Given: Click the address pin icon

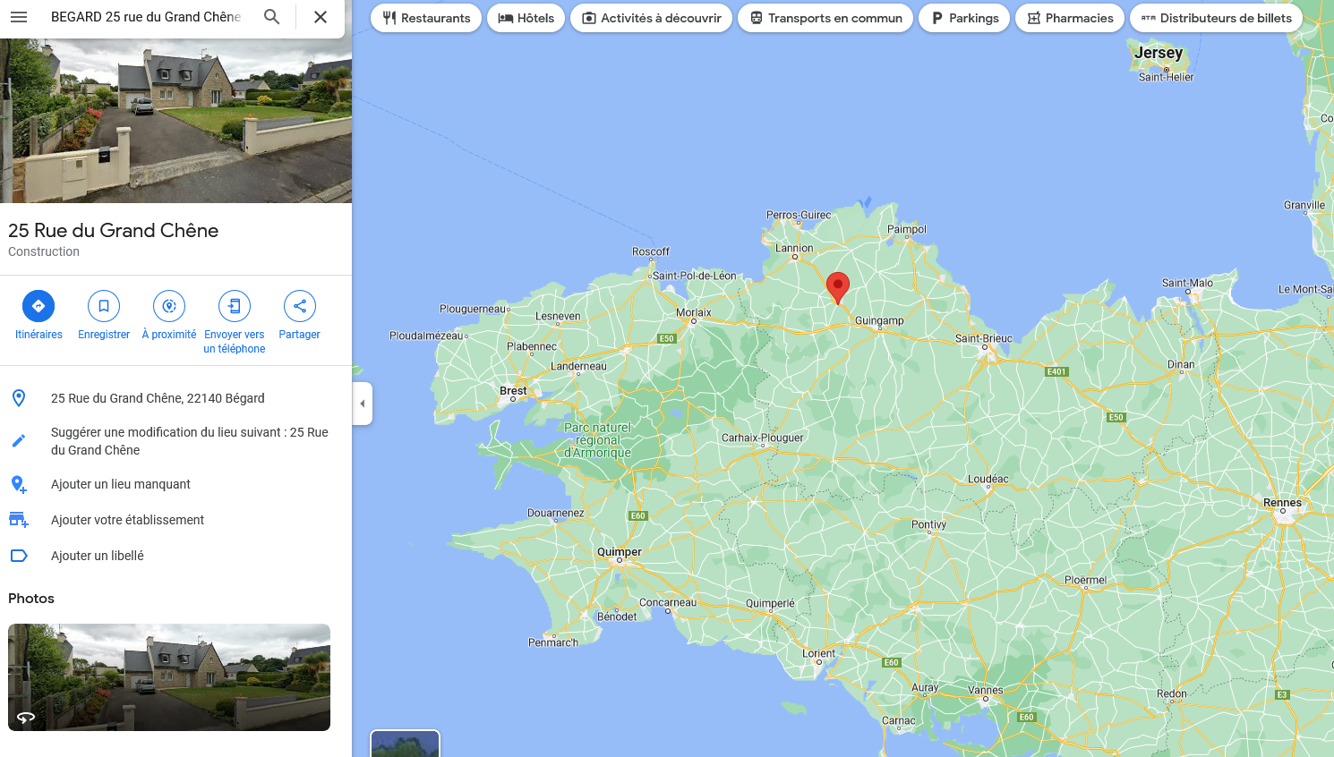Looking at the screenshot, I should (x=19, y=398).
